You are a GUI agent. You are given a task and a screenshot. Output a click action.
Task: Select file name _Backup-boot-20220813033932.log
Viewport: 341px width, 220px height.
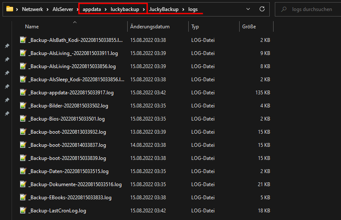pyautogui.click(x=67, y=132)
